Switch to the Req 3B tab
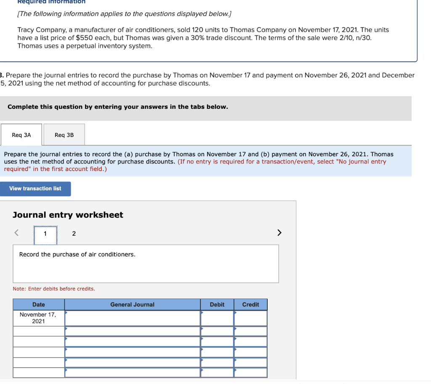Viewport: 431px width, 384px height. tap(64, 134)
